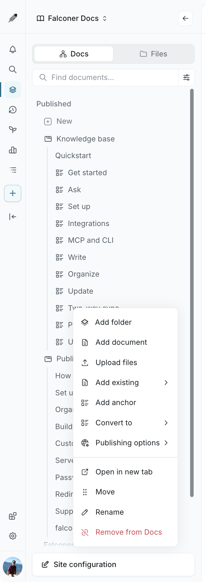
Task: Open the Publishing options submenu
Action: [x=125, y=443]
